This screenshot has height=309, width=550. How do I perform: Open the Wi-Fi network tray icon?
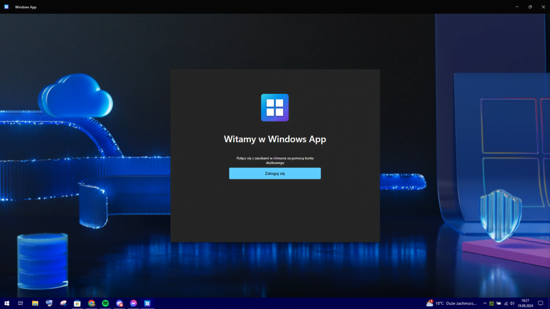(x=506, y=303)
